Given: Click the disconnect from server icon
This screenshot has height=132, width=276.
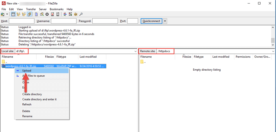Looking at the screenshot, I should [53, 14].
